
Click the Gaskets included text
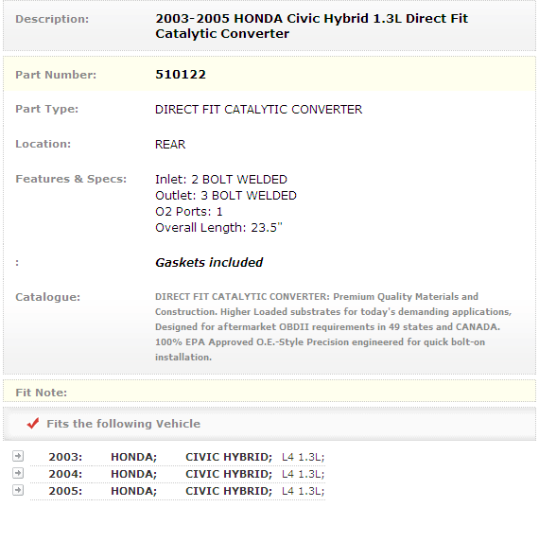point(209,263)
